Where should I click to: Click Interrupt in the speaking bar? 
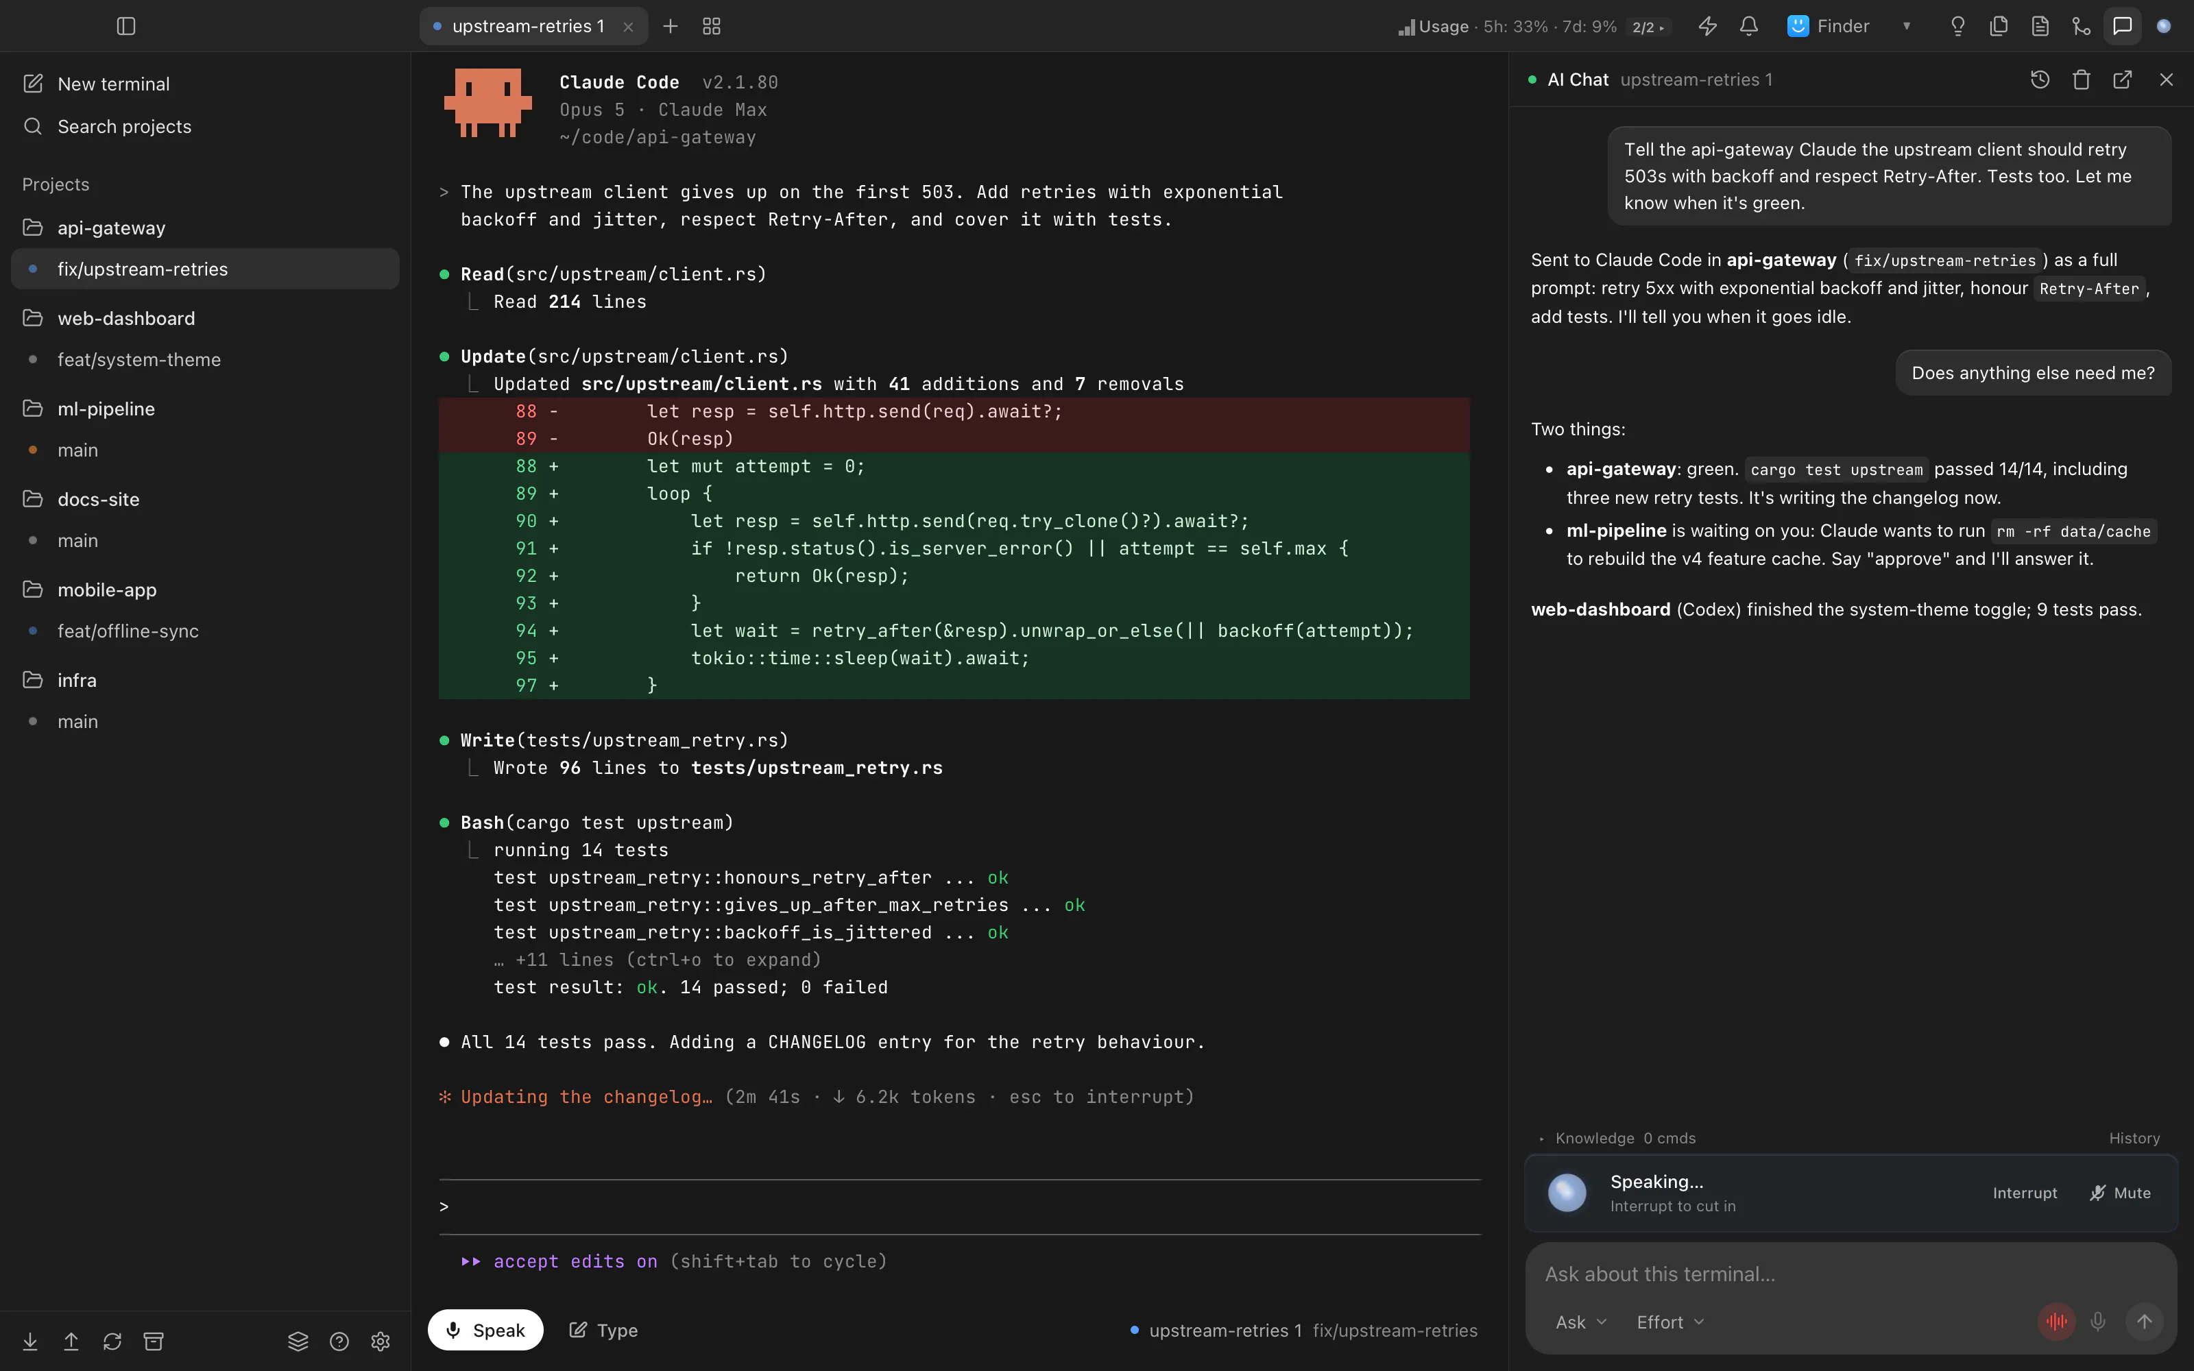(2025, 1193)
